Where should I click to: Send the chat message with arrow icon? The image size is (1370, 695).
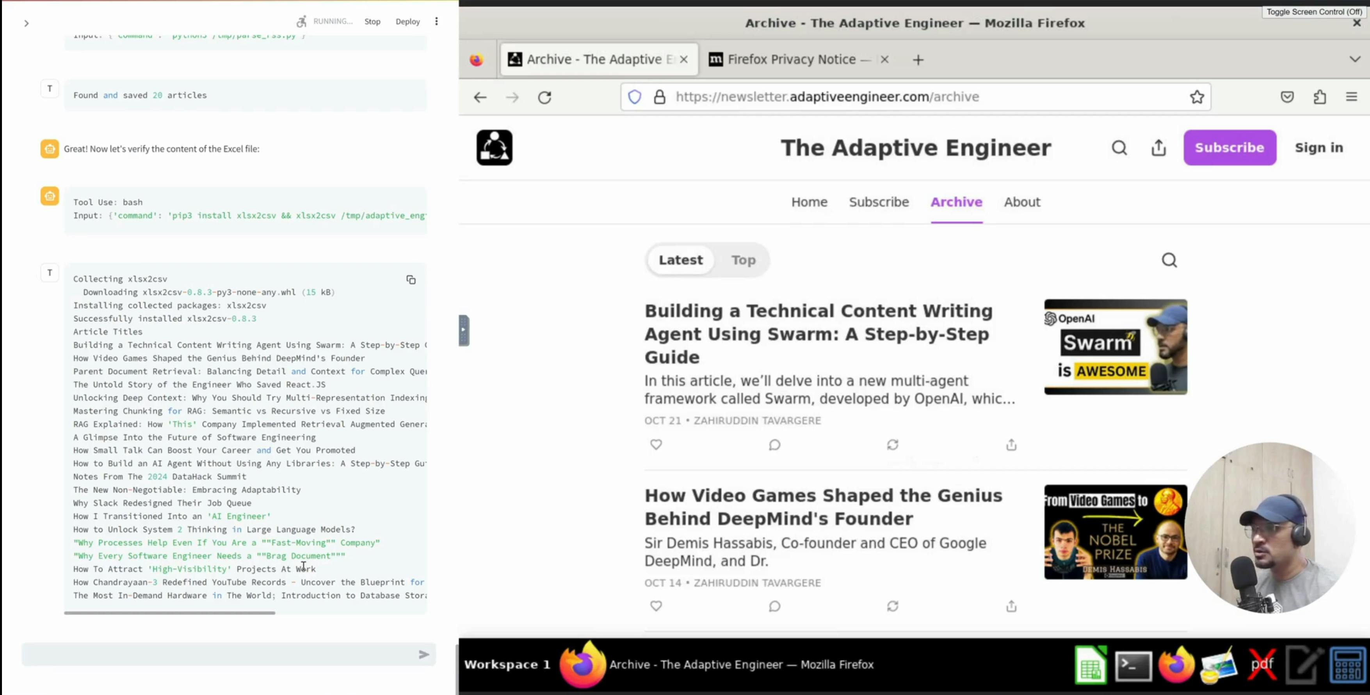[424, 654]
